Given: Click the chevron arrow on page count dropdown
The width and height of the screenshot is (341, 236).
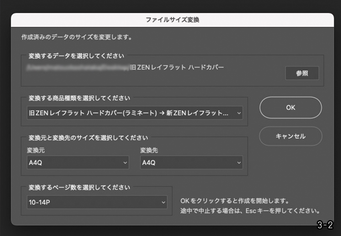Looking at the screenshot, I should [x=163, y=202].
